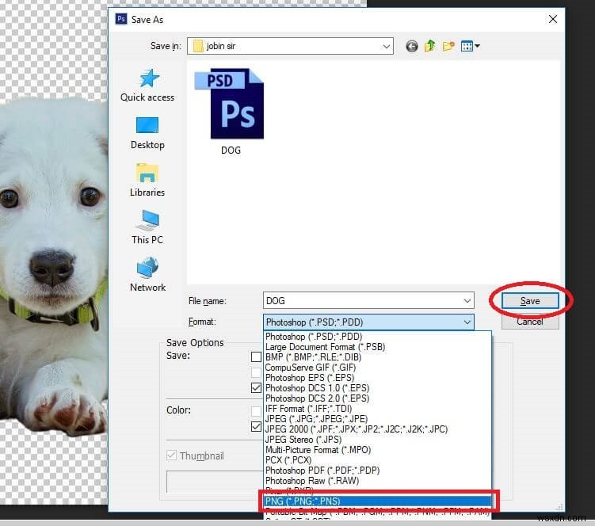
Task: Expand the File name dropdown arrow
Action: [x=467, y=301]
